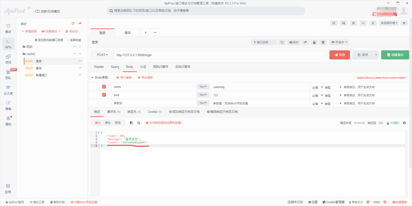
Task: Click the lock icon in the interface toolbar
Action: pyautogui.click(x=314, y=42)
